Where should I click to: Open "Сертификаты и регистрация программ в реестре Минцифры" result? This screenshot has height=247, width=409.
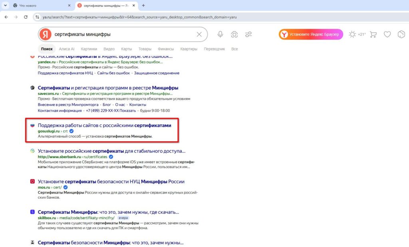pyautogui.click(x=108, y=88)
